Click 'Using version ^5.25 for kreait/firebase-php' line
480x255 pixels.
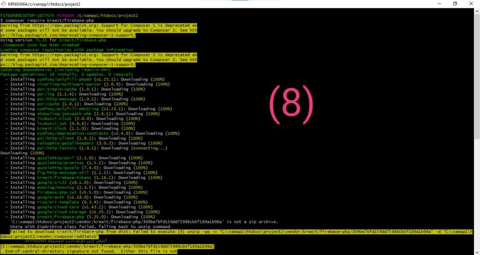pos(53,40)
